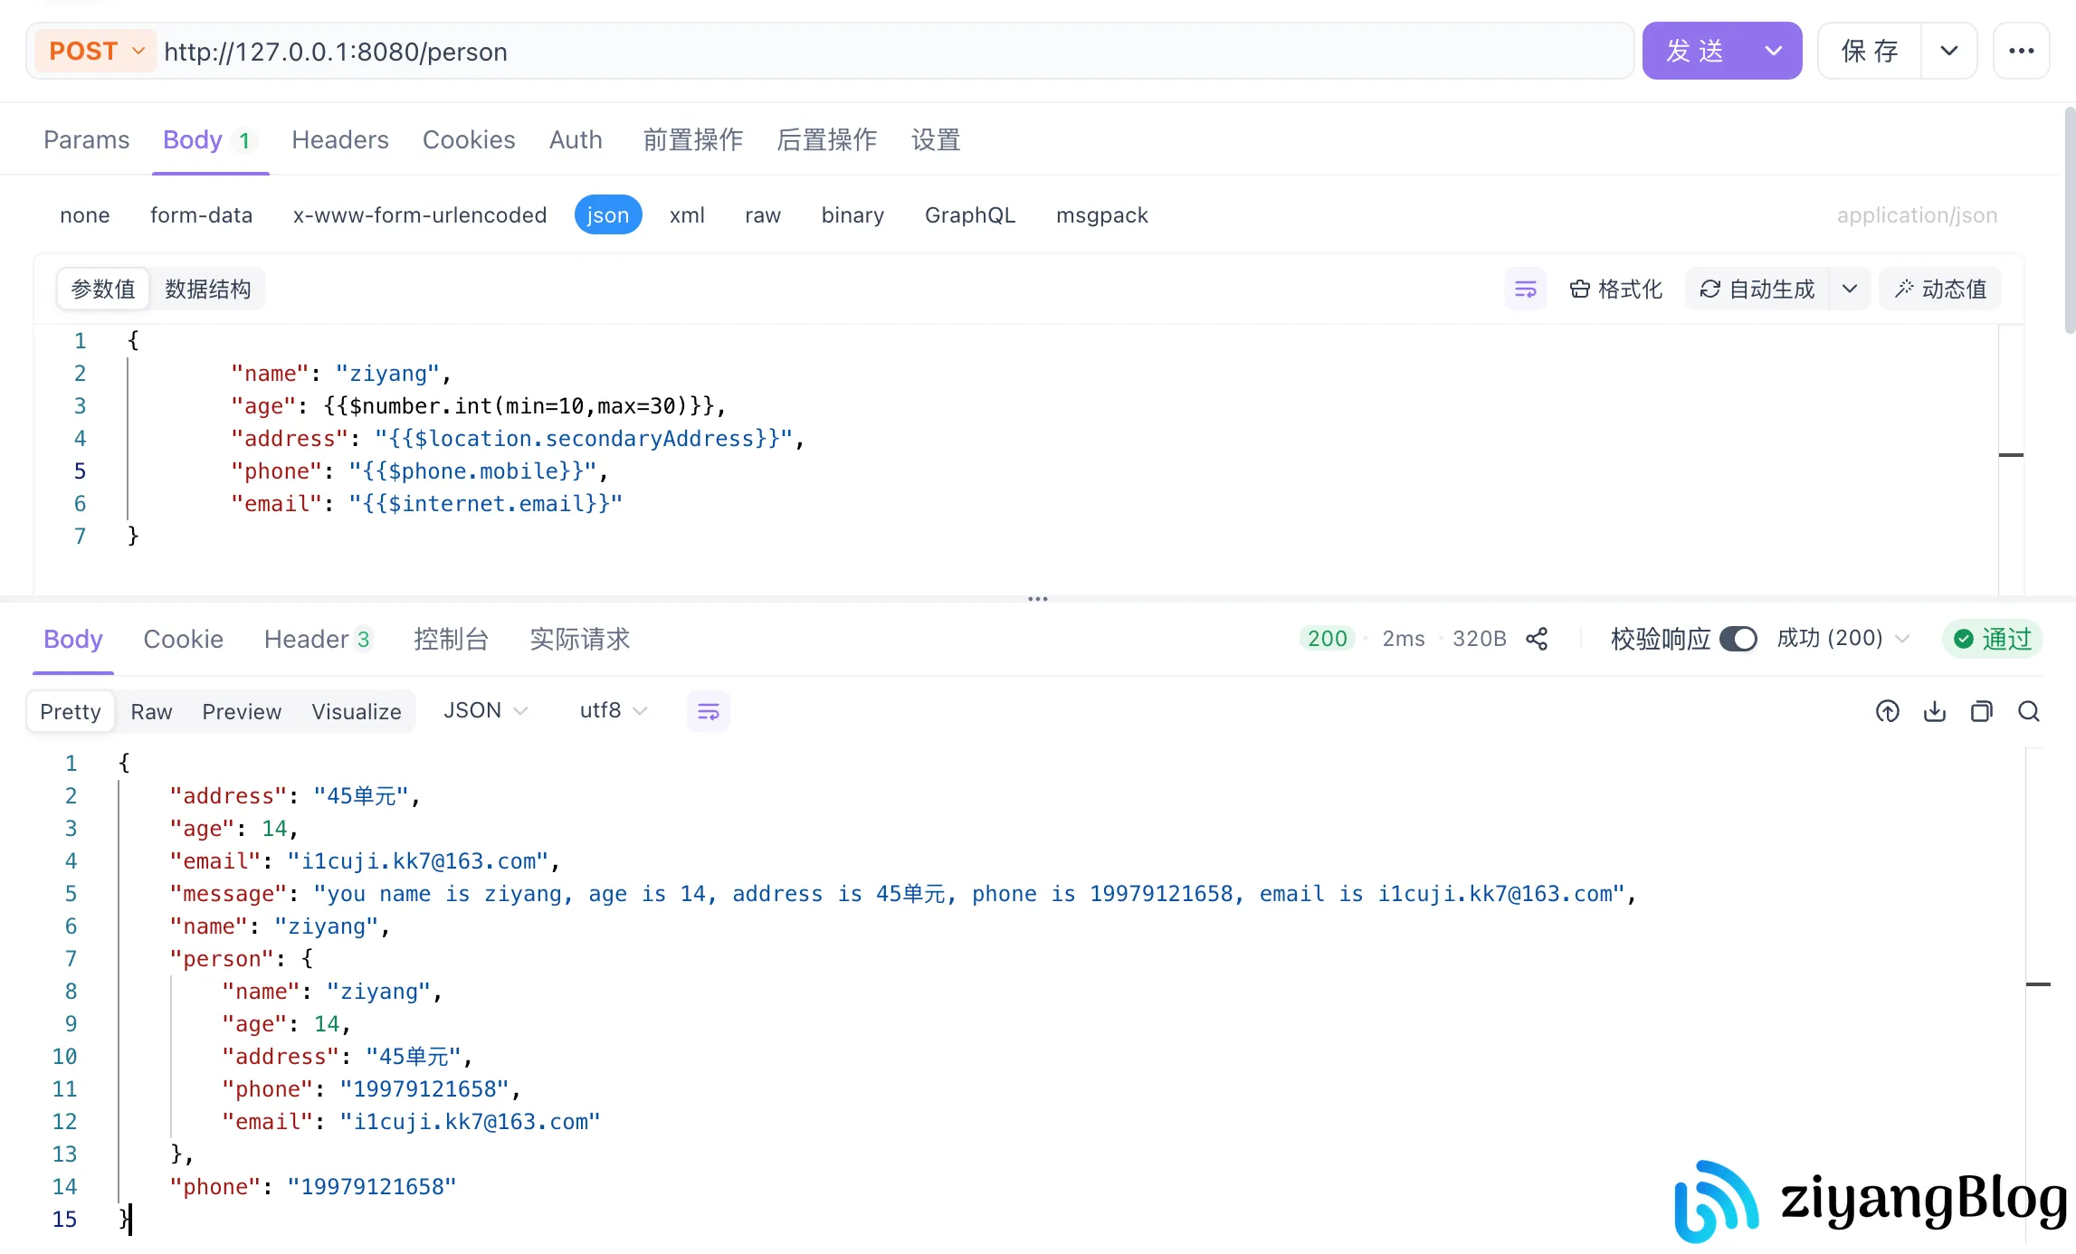Click the 格式化 format button
This screenshot has height=1254, width=2076.
point(1616,290)
